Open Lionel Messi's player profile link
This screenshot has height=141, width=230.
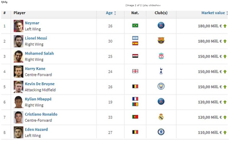[x=36, y=38]
